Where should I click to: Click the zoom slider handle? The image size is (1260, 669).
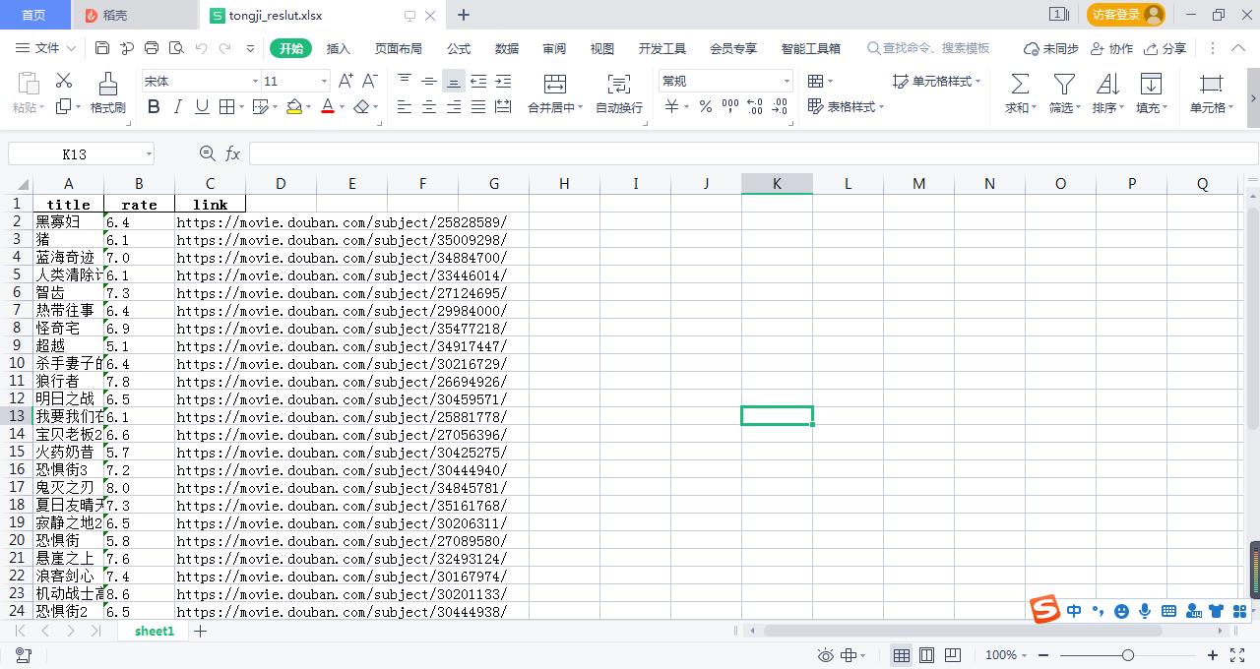tap(1128, 655)
